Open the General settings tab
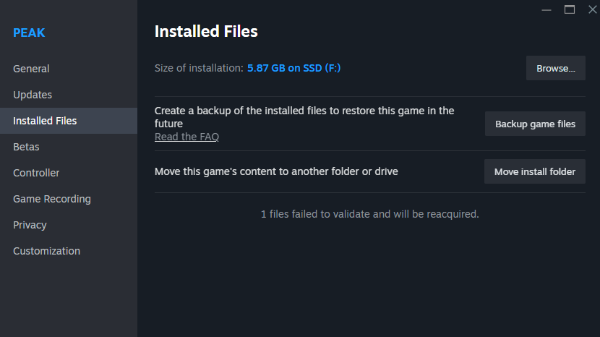This screenshot has height=337, width=600. [31, 69]
